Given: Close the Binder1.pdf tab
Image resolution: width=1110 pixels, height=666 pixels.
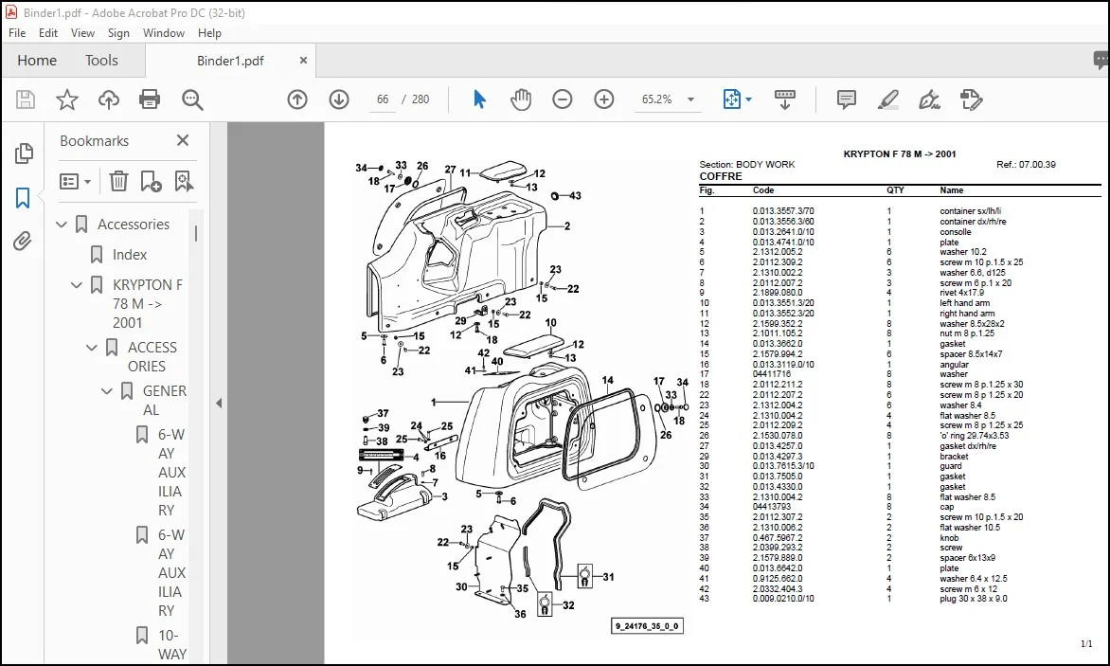Looking at the screenshot, I should [x=303, y=61].
